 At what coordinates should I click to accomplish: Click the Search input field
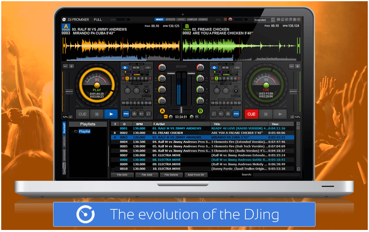[276, 175]
